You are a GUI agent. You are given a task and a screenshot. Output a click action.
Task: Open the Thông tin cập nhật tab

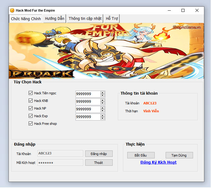(85, 19)
